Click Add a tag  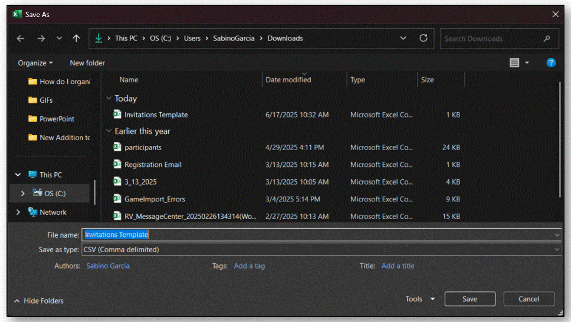[x=249, y=266]
